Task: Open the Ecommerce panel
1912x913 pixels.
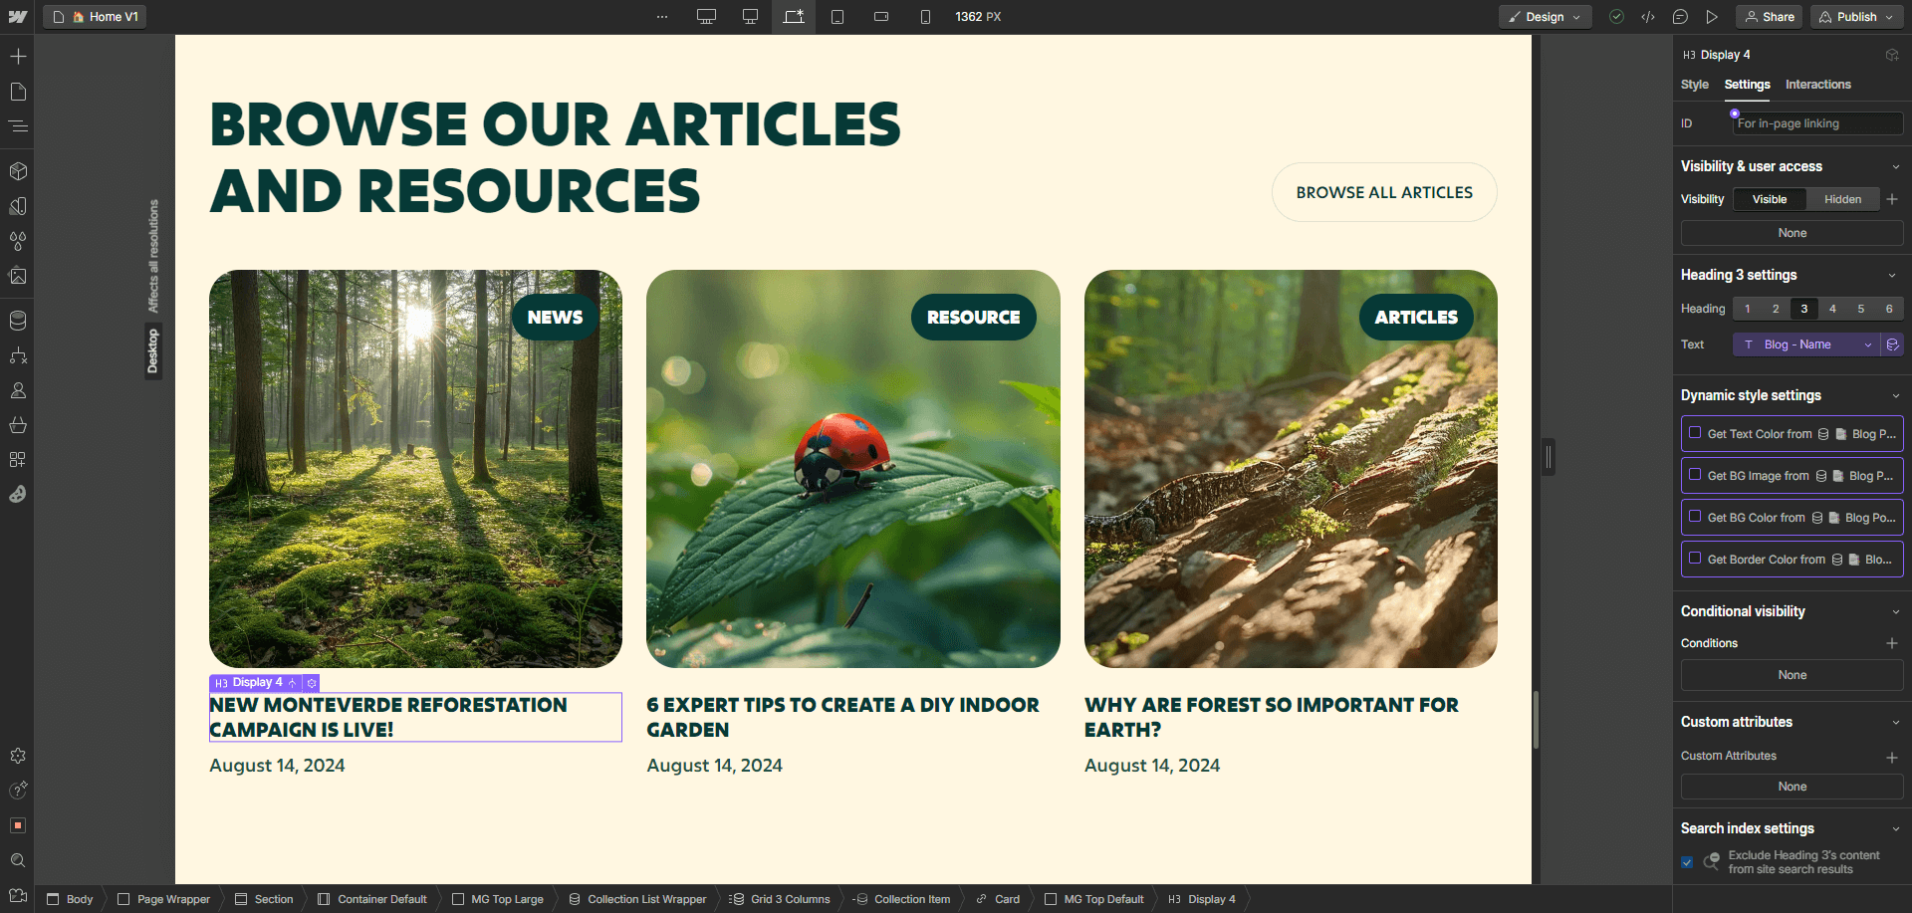Action: coord(18,425)
